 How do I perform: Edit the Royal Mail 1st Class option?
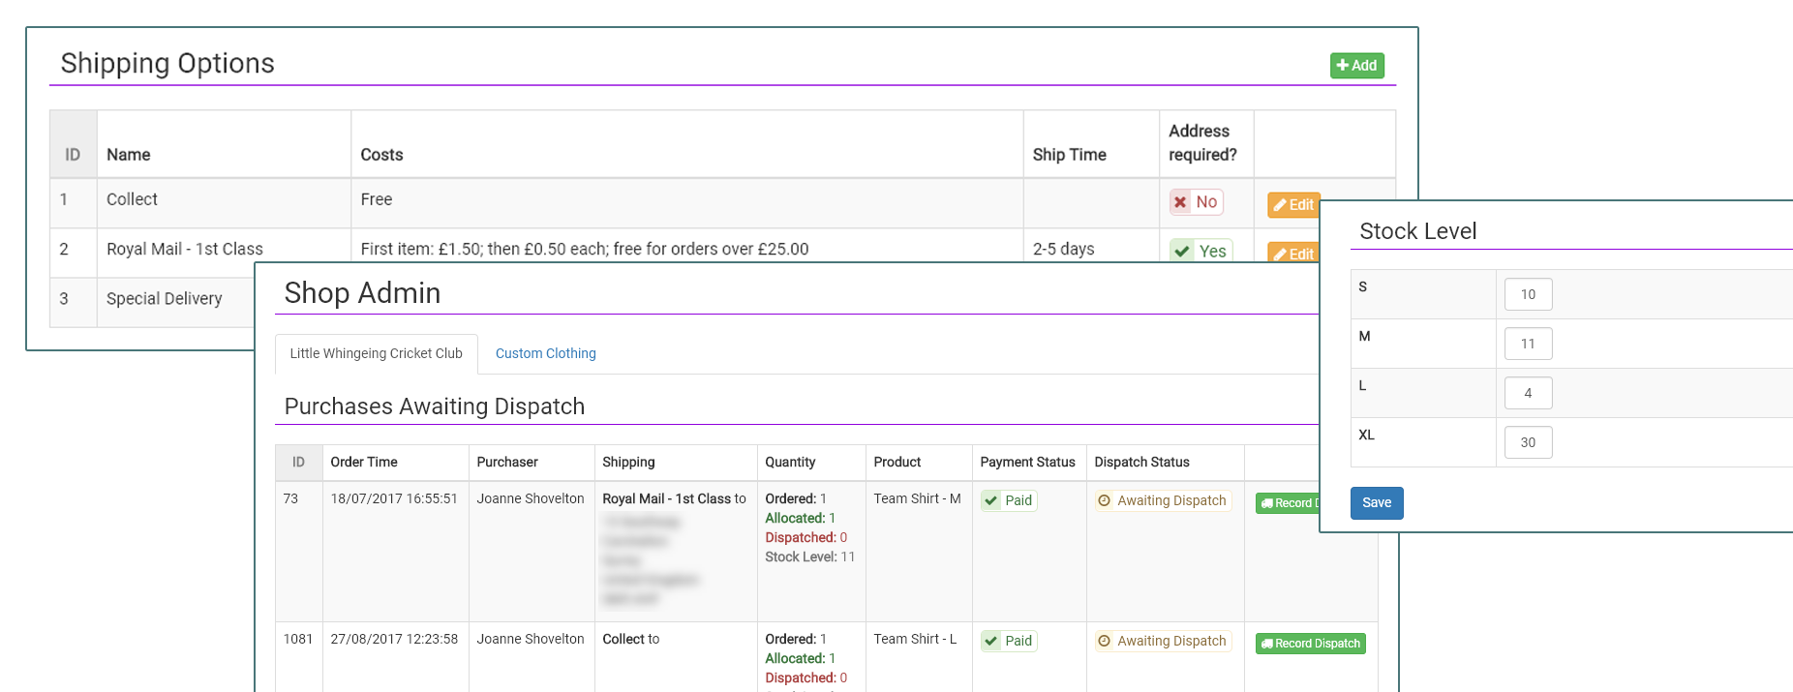click(1292, 252)
